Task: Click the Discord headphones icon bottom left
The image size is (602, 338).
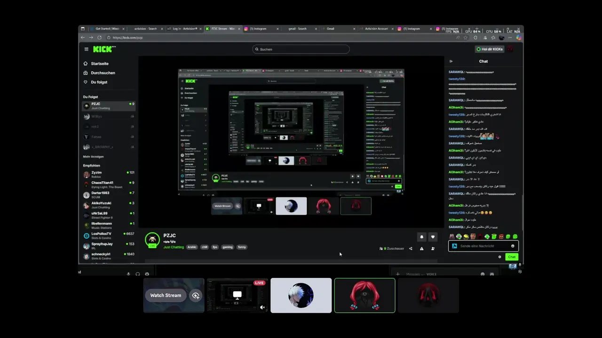Action: pyautogui.click(x=138, y=274)
